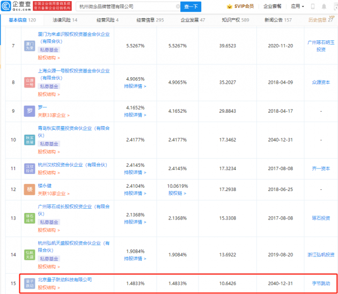The image size is (338, 294).
Task: Open 广州琢石明玉投资 link
Action: click(321, 46)
